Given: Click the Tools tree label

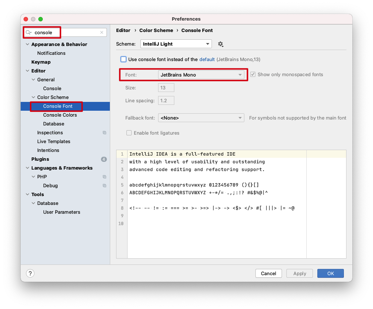Looking at the screenshot, I should (x=38, y=194).
